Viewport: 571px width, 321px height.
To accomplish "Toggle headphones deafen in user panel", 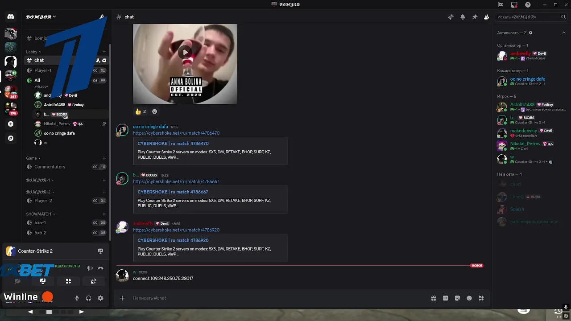I will coord(88,298).
